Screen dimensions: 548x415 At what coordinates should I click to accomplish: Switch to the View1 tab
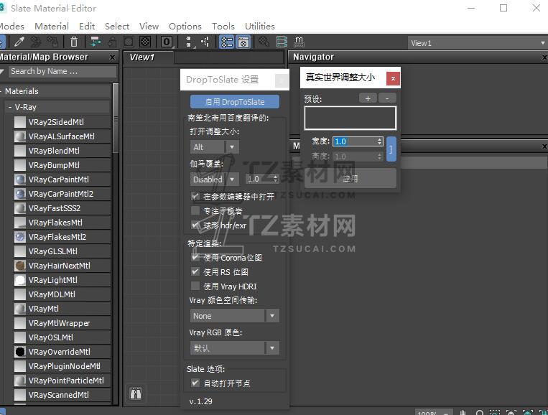pyautogui.click(x=141, y=57)
